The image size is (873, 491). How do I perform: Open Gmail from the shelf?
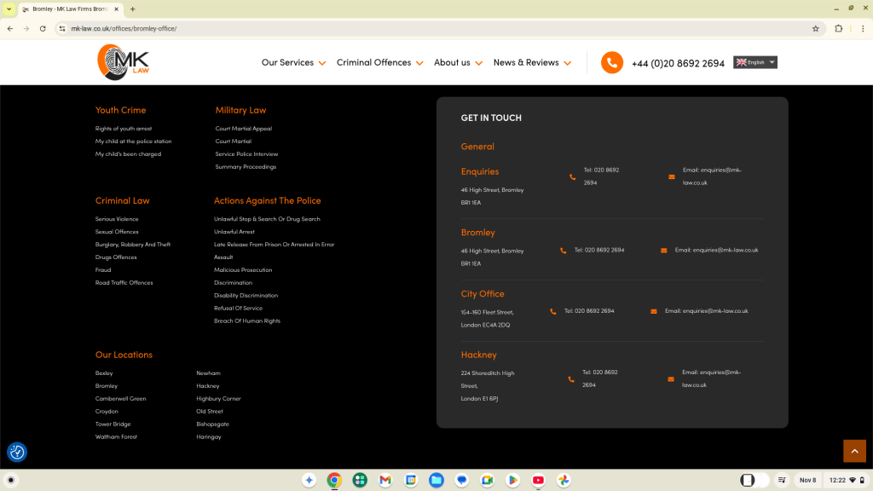(384, 480)
